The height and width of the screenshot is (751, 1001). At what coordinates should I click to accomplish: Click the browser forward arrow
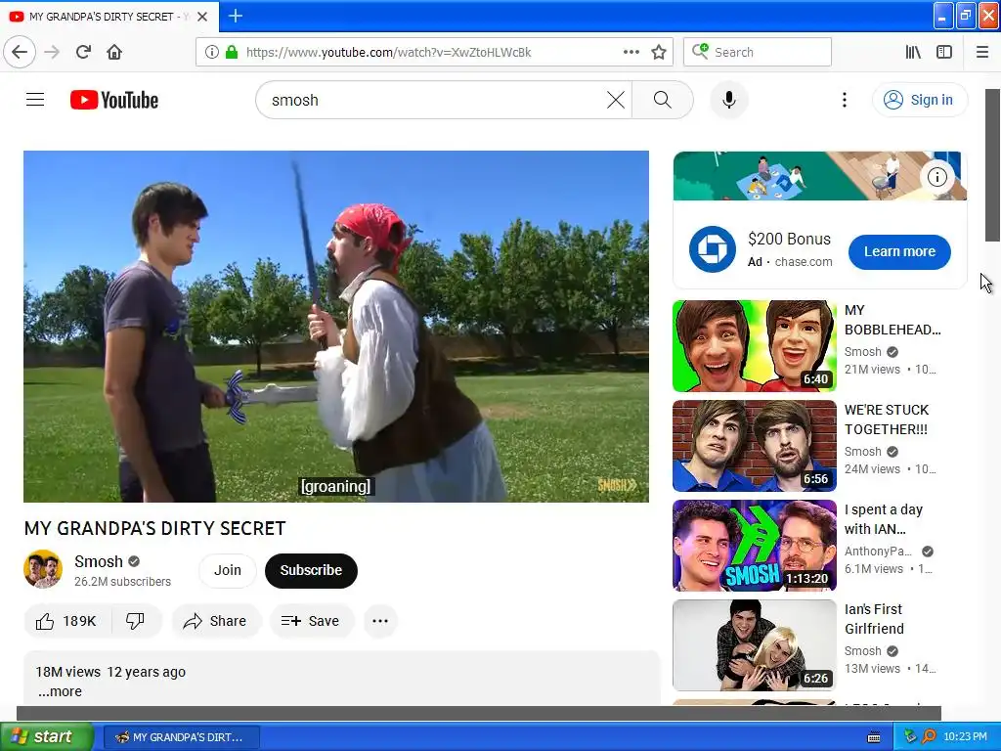click(x=52, y=52)
